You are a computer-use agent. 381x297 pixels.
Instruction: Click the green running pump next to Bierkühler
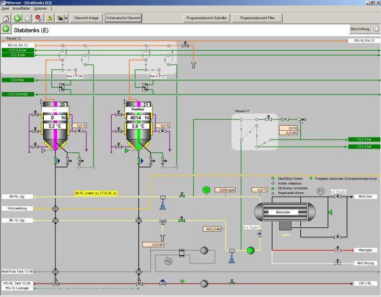point(250,250)
